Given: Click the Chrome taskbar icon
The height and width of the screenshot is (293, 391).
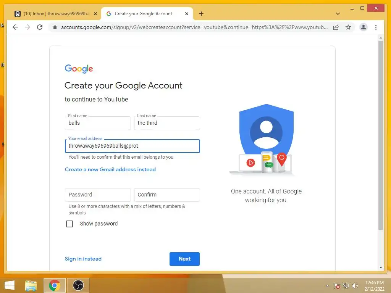Looking at the screenshot, I should [55, 285].
